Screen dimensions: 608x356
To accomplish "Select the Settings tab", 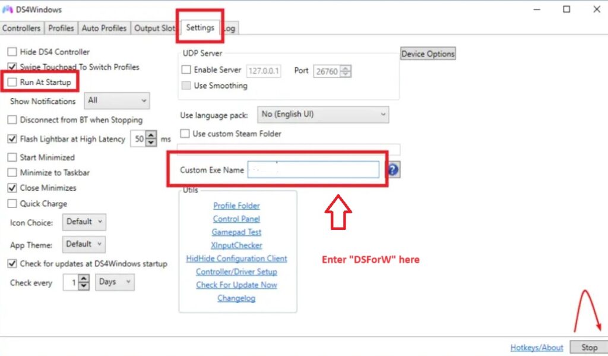I will 200,27.
